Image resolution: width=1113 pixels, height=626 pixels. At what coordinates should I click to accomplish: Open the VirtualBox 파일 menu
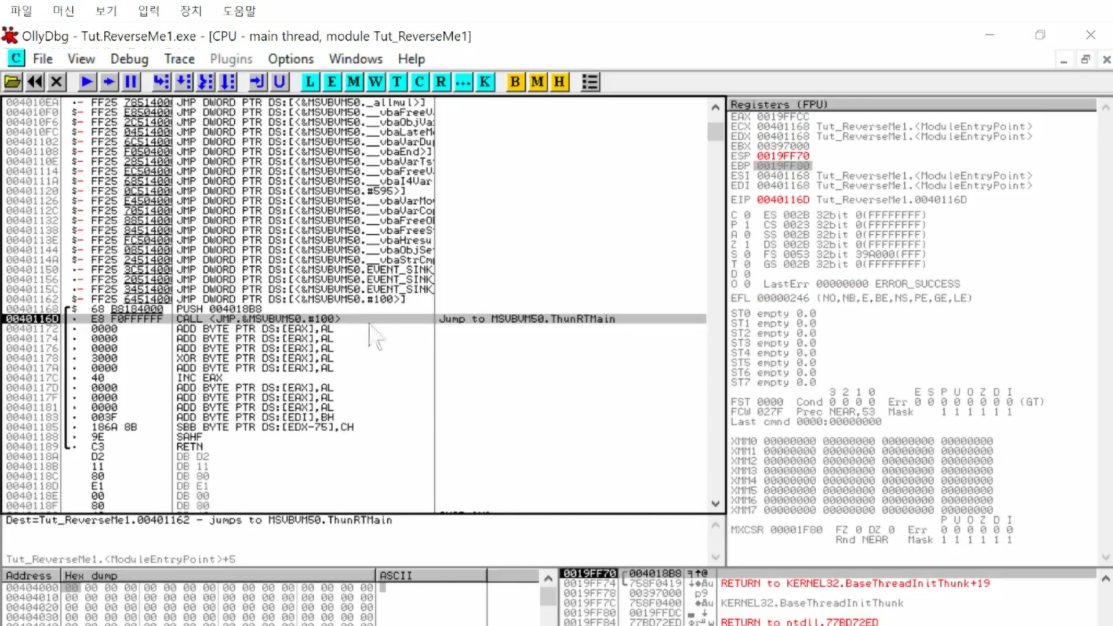tap(21, 10)
